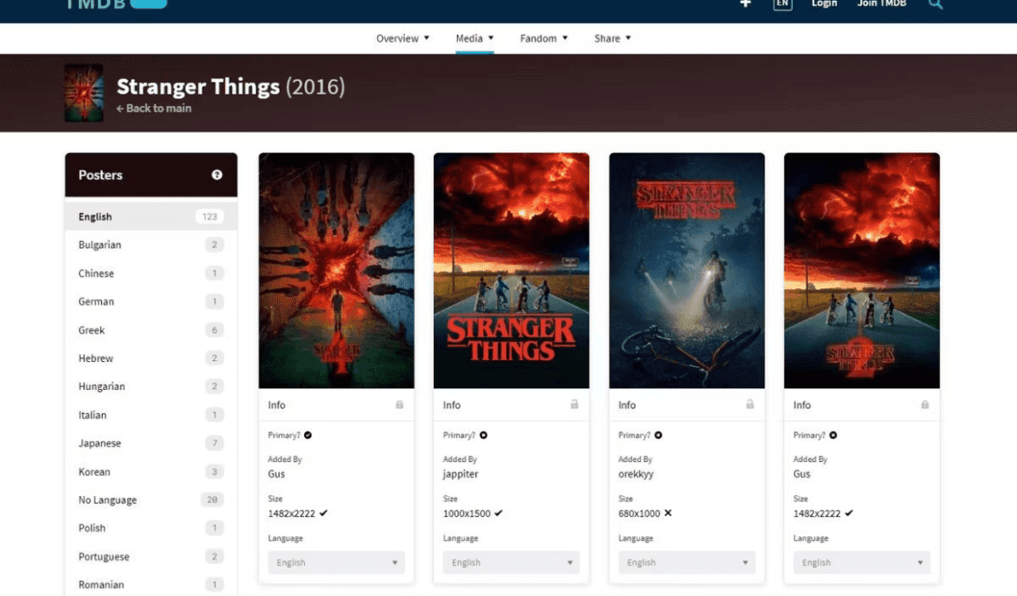Image resolution: width=1017 pixels, height=596 pixels.
Task: Toggle Primary marker on fourth poster
Action: click(834, 435)
